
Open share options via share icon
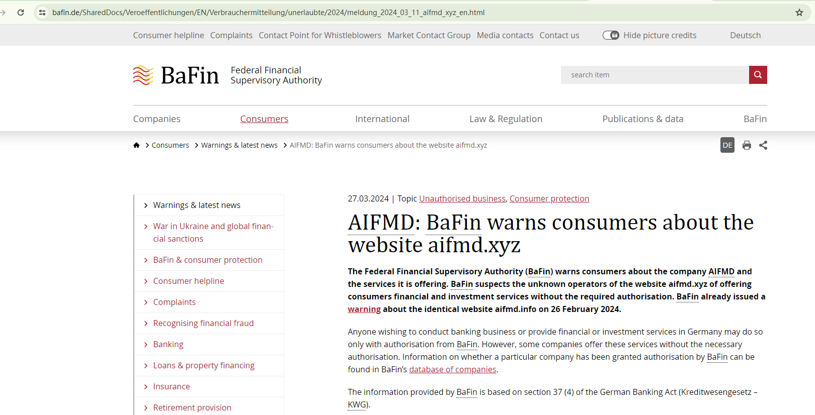pyautogui.click(x=763, y=145)
